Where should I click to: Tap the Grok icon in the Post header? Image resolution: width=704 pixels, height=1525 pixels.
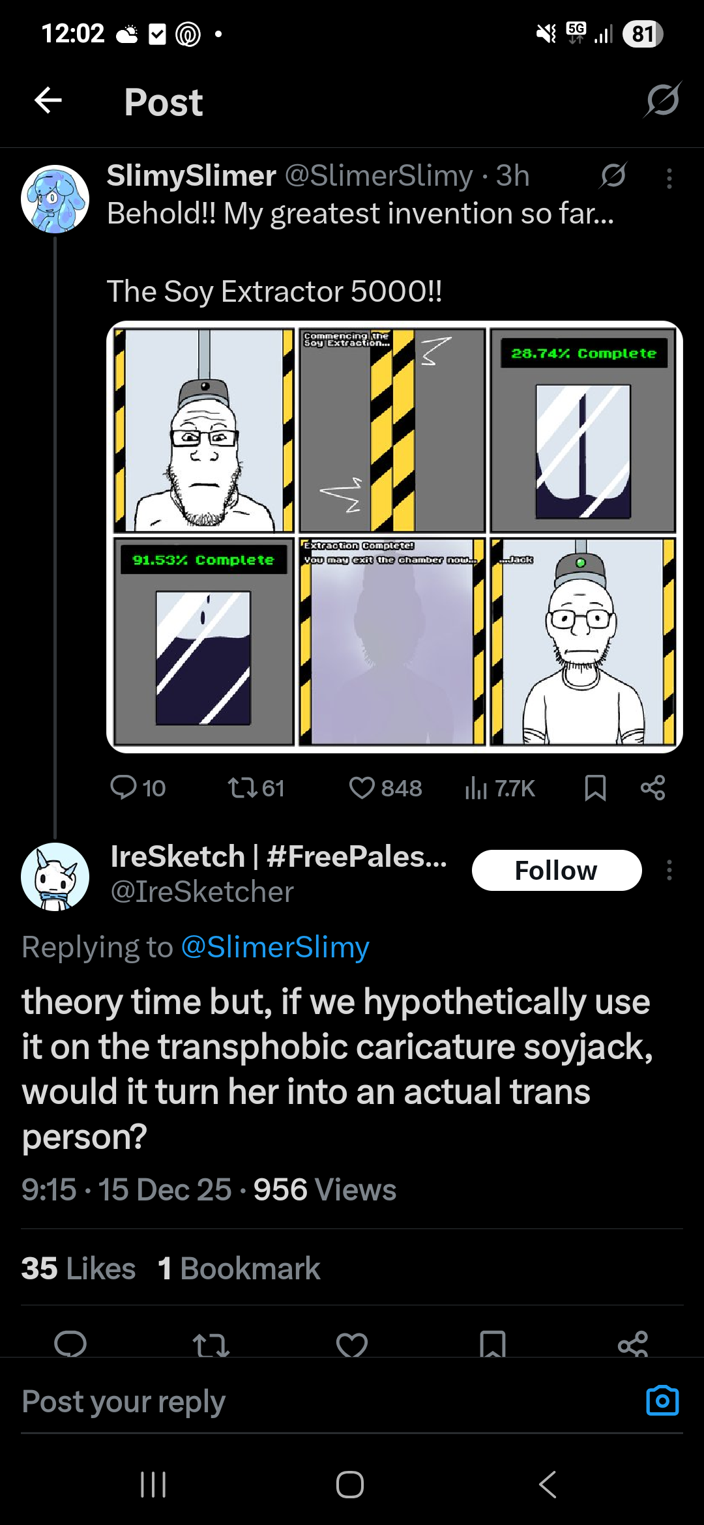point(663,100)
